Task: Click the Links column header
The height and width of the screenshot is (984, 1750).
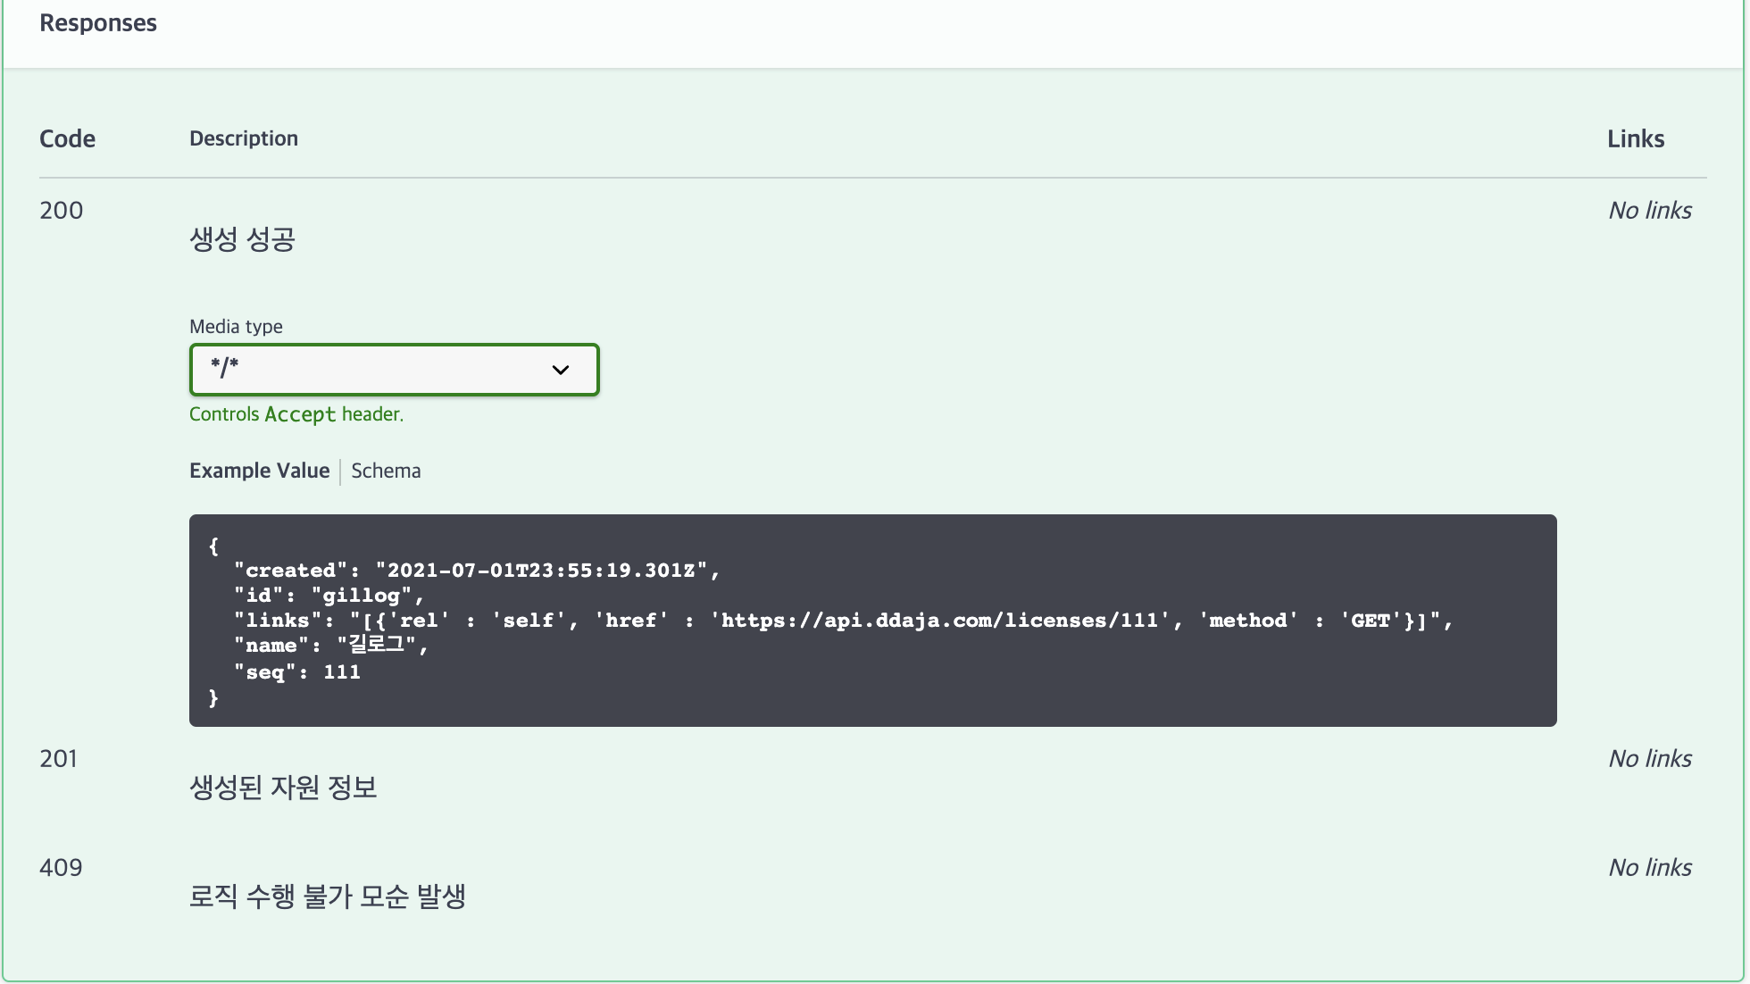Action: [x=1635, y=138]
